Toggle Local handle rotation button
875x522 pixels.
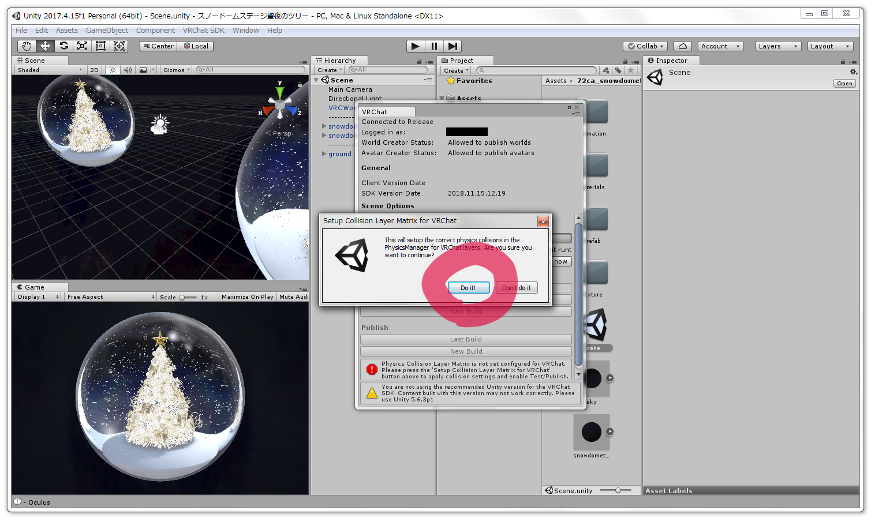[196, 46]
